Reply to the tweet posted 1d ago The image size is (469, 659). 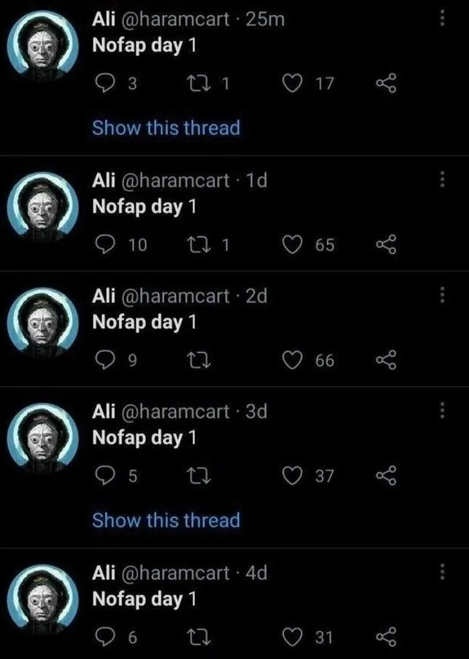(107, 244)
